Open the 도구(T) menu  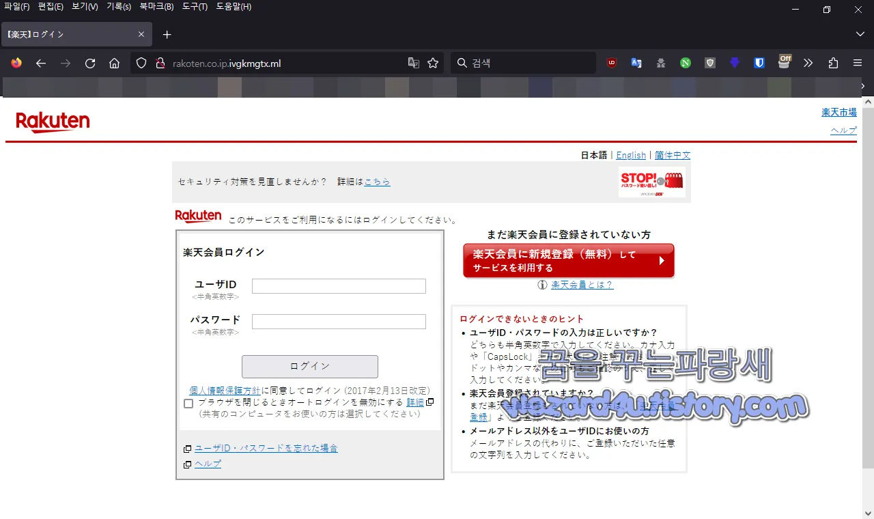(195, 7)
